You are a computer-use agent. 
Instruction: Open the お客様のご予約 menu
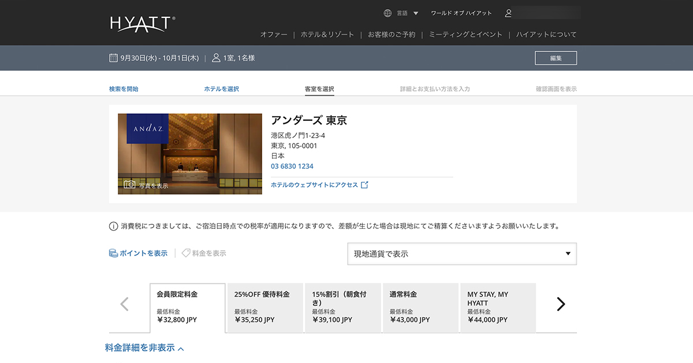[x=392, y=35]
